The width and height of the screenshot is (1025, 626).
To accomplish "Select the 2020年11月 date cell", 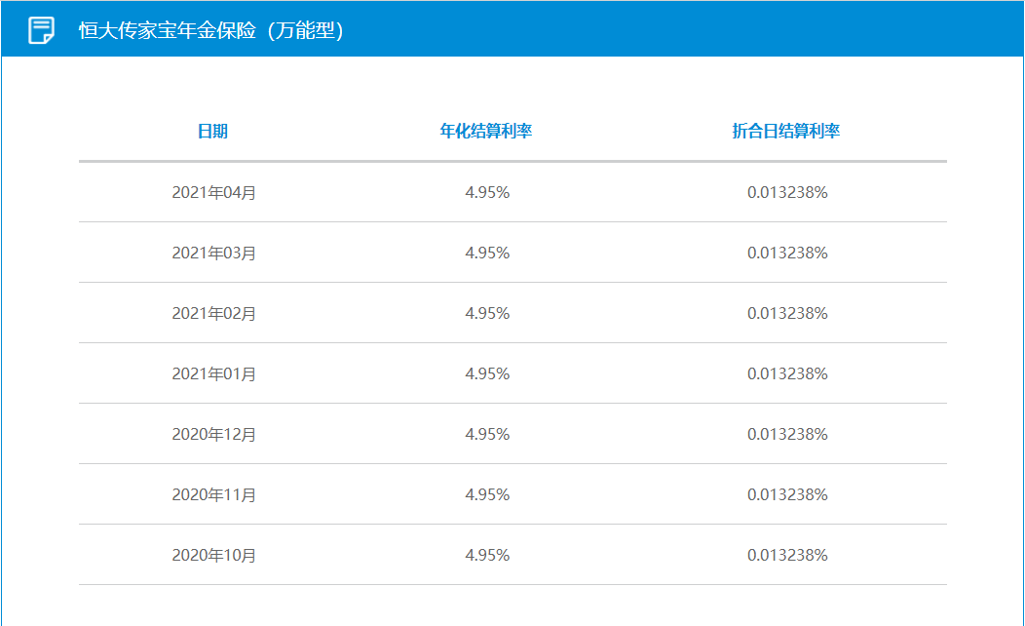I will click(213, 495).
